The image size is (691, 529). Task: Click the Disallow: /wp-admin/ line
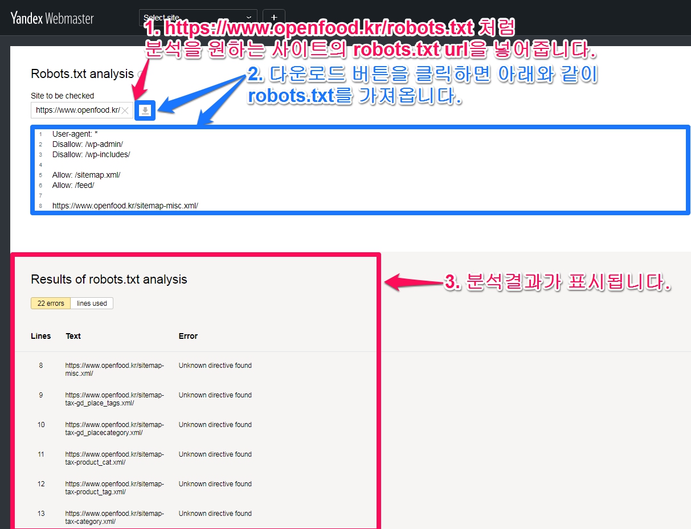87,144
